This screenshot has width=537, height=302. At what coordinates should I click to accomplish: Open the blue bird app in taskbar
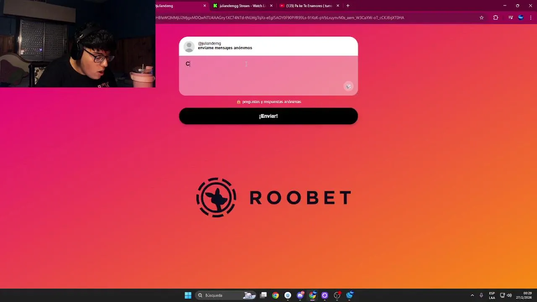pos(349,295)
